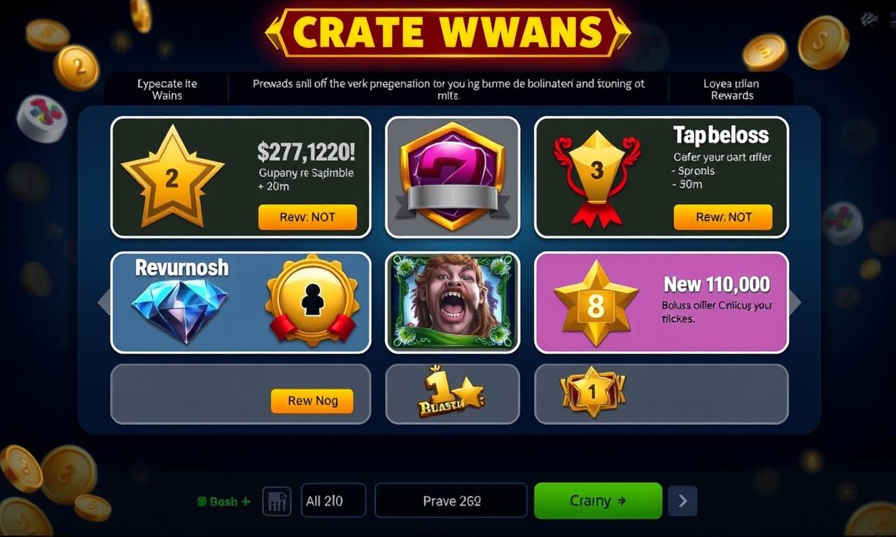Click the gold trophy numbered 3
The image size is (896, 537).
(x=596, y=178)
